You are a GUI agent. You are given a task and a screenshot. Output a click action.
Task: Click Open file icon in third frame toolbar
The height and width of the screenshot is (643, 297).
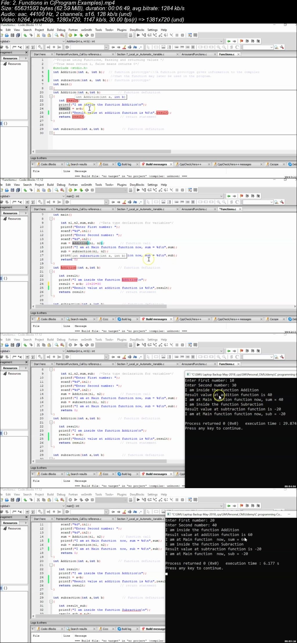coord(7,345)
